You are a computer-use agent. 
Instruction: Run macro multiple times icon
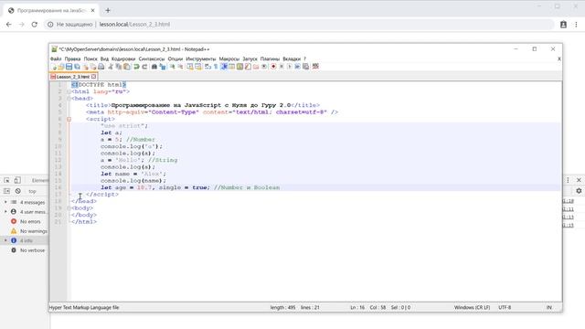[297, 67]
